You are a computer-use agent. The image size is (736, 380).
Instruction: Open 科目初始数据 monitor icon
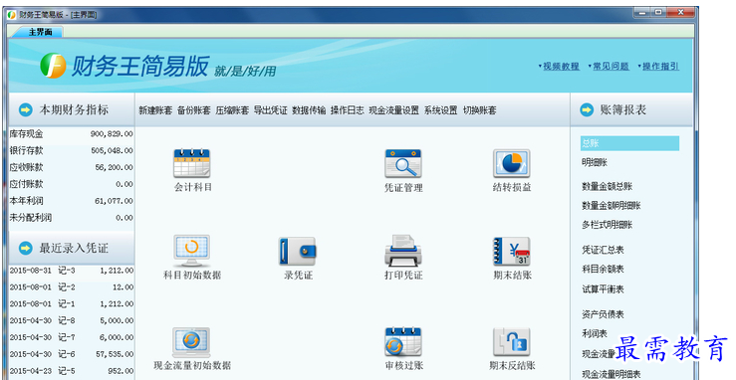(x=192, y=251)
